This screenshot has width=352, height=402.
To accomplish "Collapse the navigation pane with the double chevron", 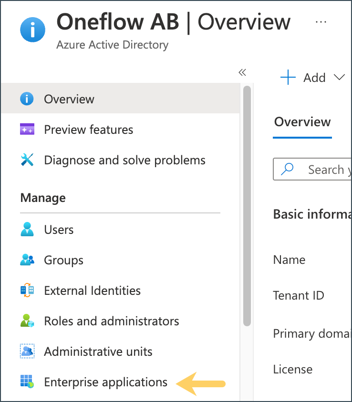I will coord(242,72).
